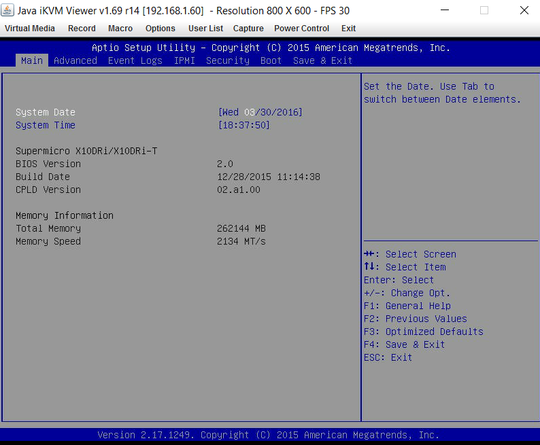Go to Save & Exit tab
Image resolution: width=540 pixels, height=445 pixels.
(x=323, y=60)
